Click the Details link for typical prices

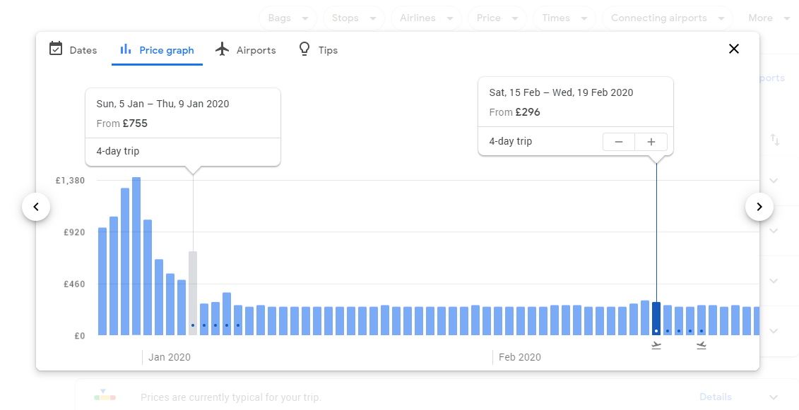pyautogui.click(x=715, y=397)
